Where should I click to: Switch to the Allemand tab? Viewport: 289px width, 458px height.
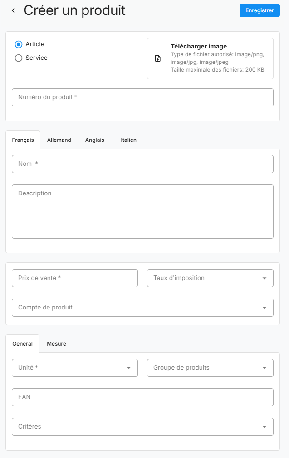pos(59,140)
